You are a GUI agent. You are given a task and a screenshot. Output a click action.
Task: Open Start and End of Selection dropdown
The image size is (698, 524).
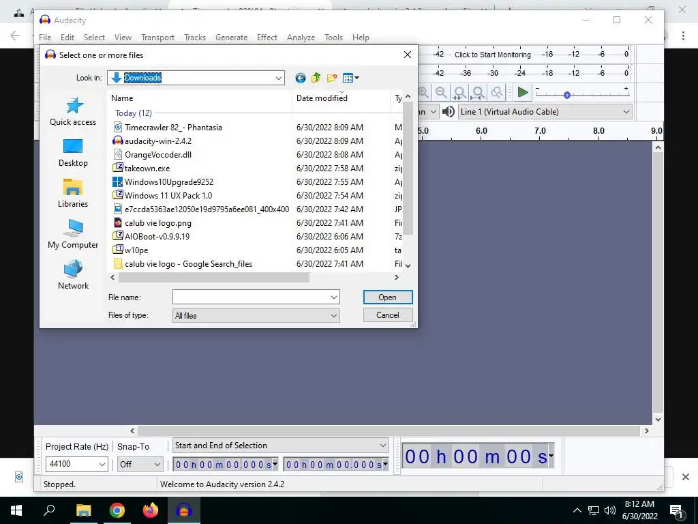click(x=280, y=446)
